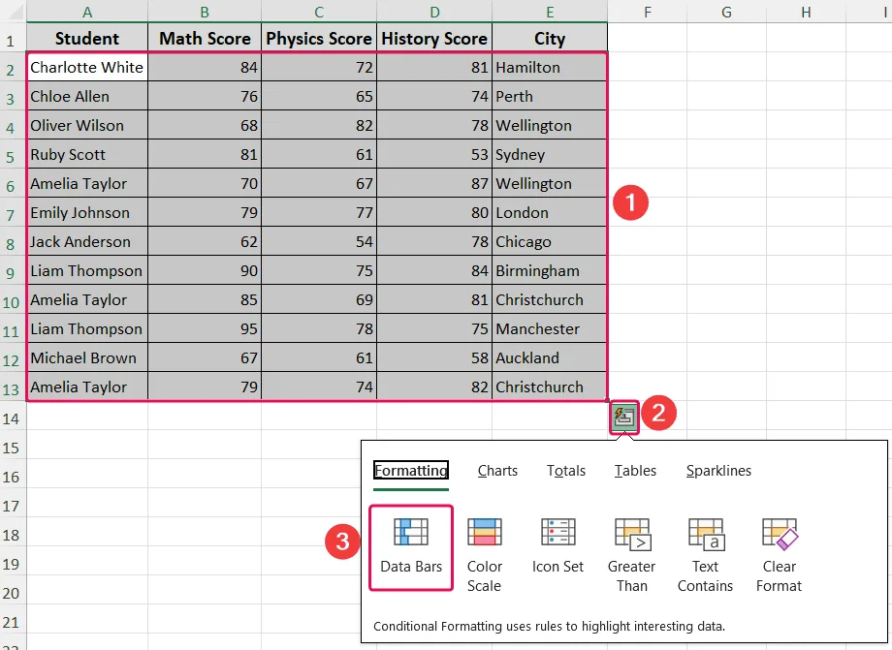Click the Auckland city cell
The width and height of the screenshot is (892, 650).
pyautogui.click(x=550, y=357)
